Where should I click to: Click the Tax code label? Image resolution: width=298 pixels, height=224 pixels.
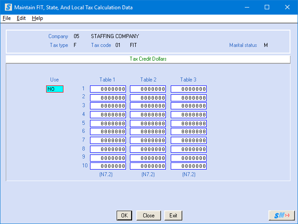point(101,45)
